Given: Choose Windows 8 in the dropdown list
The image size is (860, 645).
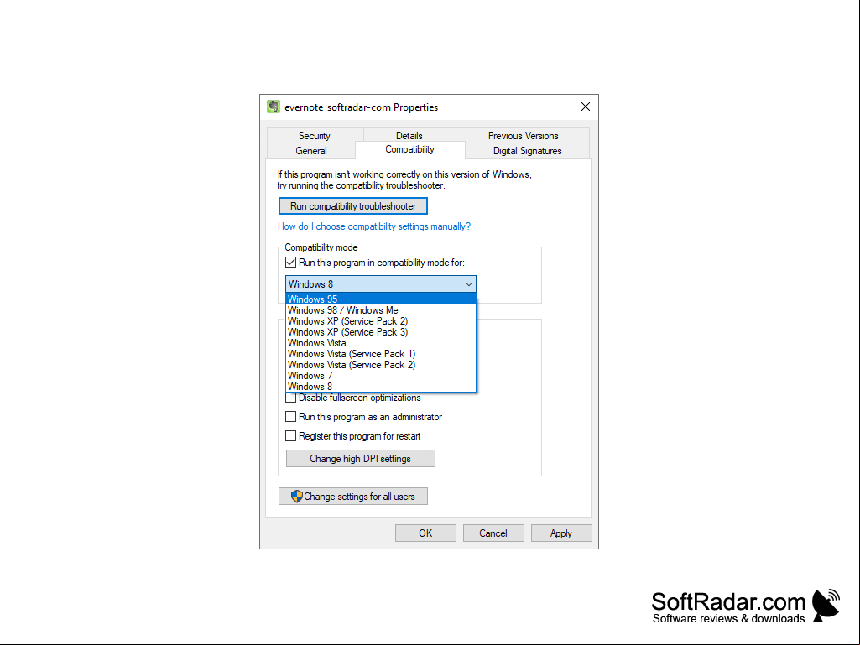Looking at the screenshot, I should (x=381, y=386).
